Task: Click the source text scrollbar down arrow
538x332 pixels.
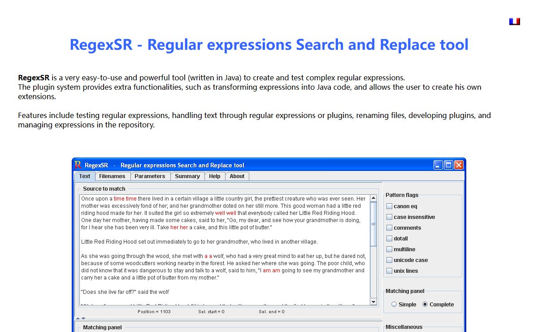Action: point(374,302)
